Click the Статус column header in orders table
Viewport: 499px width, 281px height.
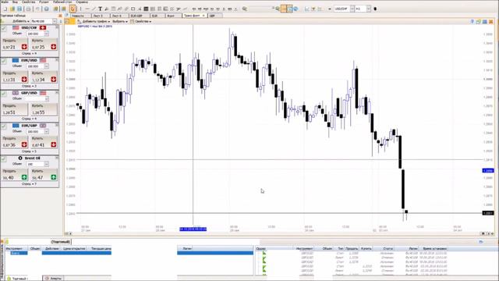[x=388, y=248]
